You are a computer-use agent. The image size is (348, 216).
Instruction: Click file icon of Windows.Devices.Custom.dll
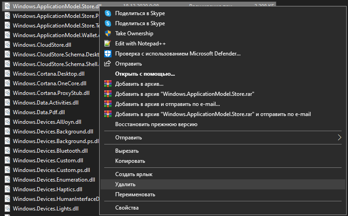(x=7, y=161)
